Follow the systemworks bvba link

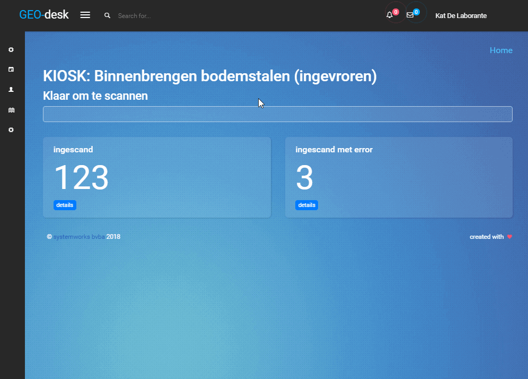tap(79, 237)
